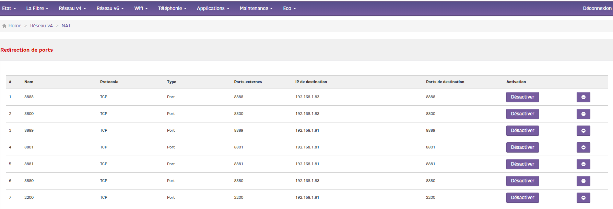This screenshot has height=209, width=613.
Task: Delete the 8880 port forwarding rule
Action: coord(583,181)
